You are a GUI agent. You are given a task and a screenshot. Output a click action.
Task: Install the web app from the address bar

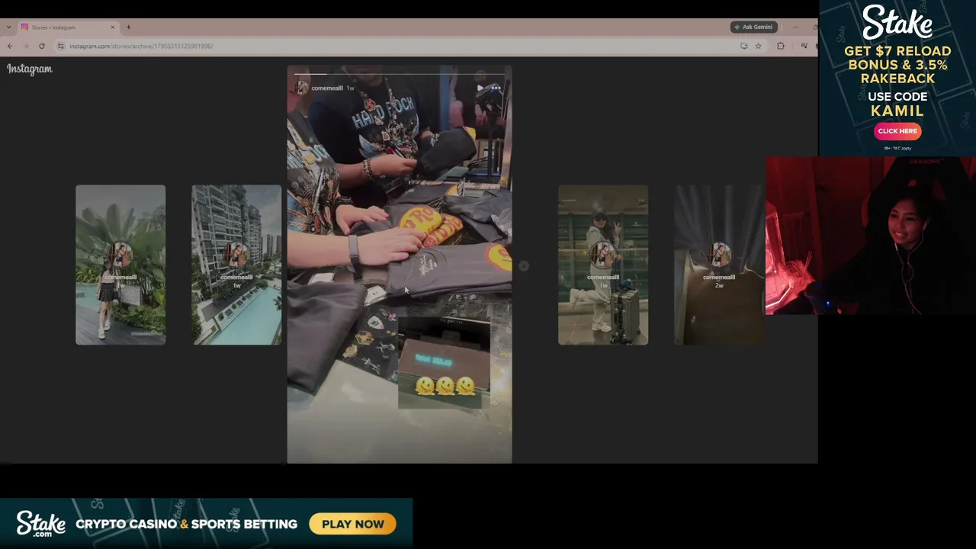coord(743,46)
